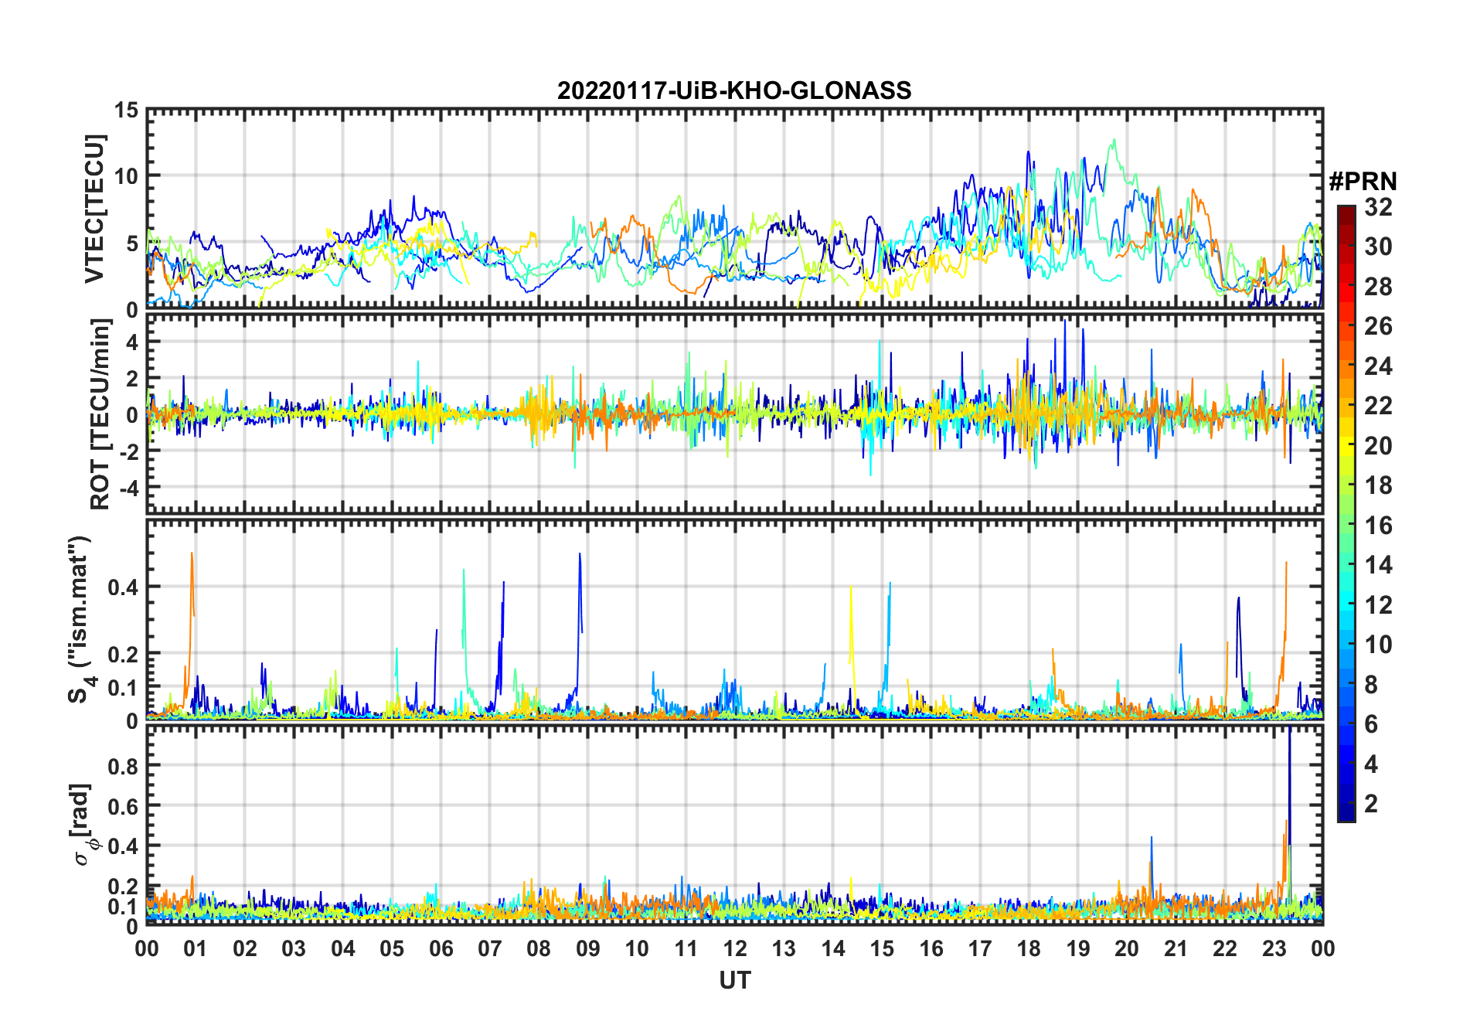Click colorbar tick label 14

pyautogui.click(x=1378, y=565)
